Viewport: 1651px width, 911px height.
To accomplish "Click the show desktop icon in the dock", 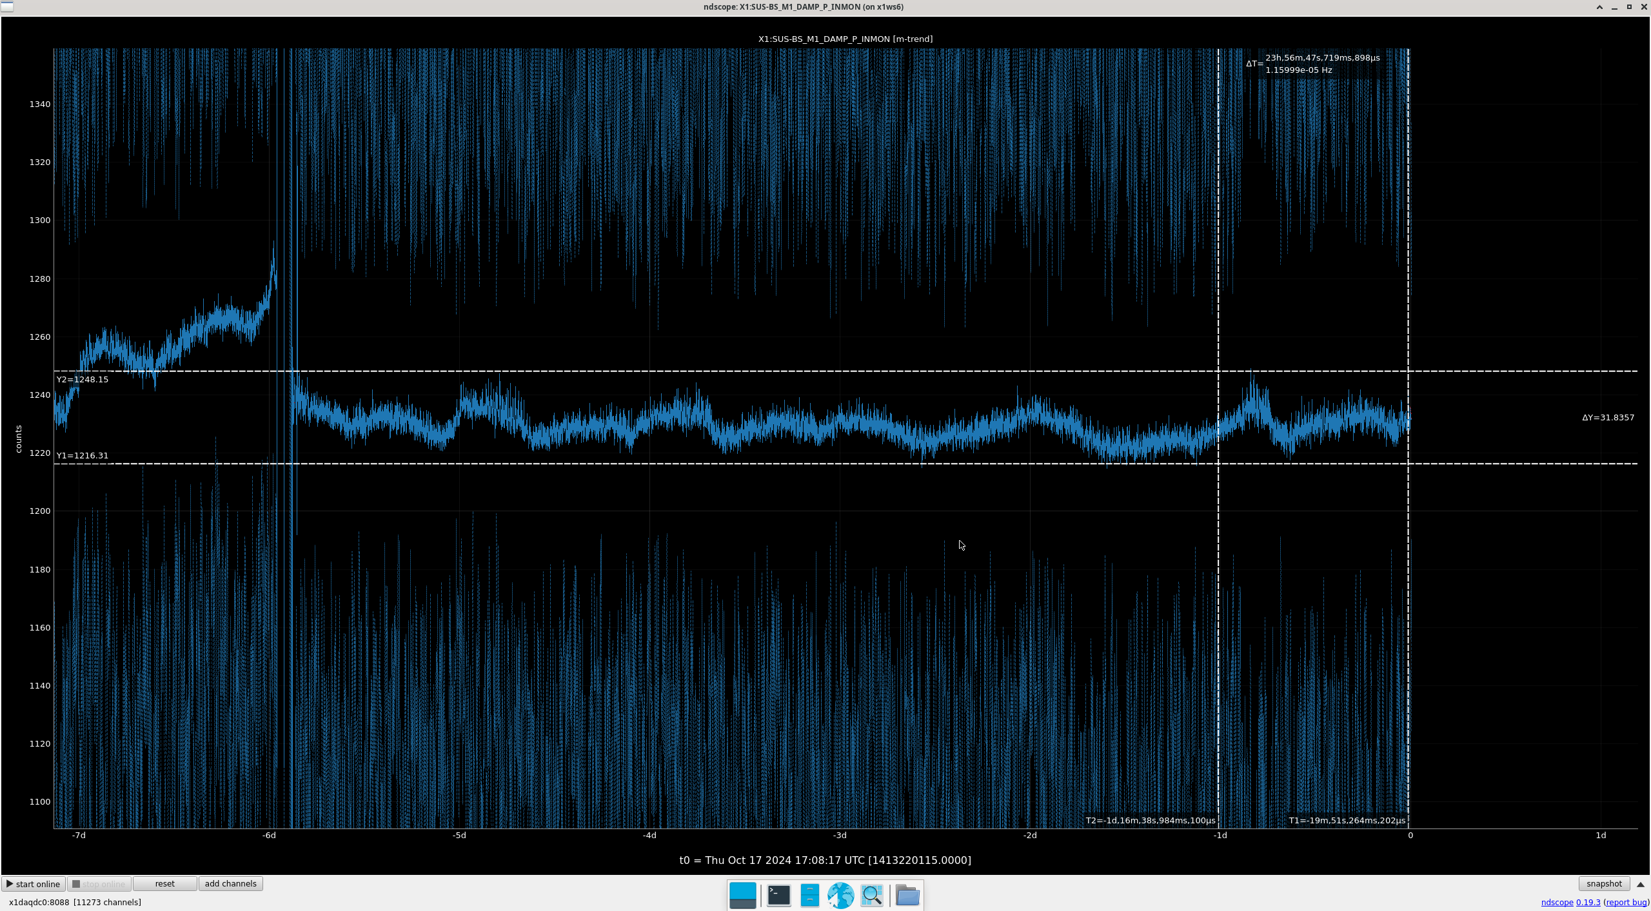I will (742, 895).
